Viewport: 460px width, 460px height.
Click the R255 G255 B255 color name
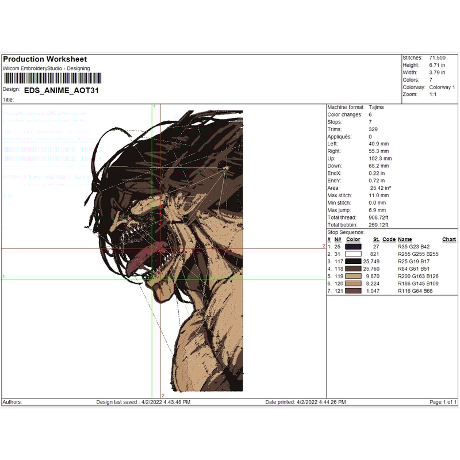tap(418, 254)
